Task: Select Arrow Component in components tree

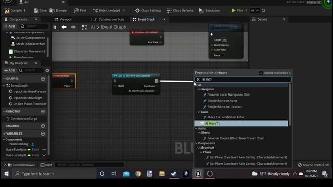Action: pos(28,38)
